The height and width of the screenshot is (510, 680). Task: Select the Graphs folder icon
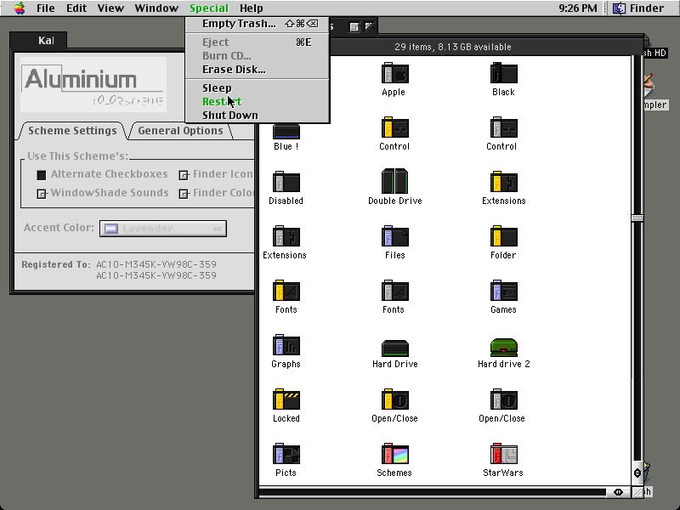[x=286, y=345]
